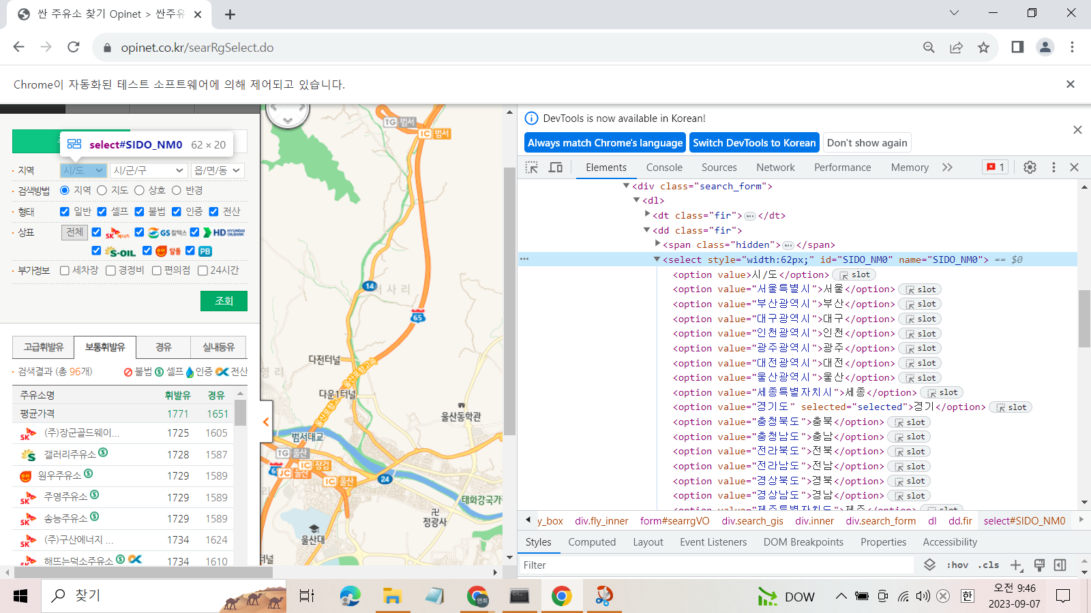This screenshot has height=613, width=1091.
Task: Toggle computed styles sidebar pane icon
Action: [1060, 565]
